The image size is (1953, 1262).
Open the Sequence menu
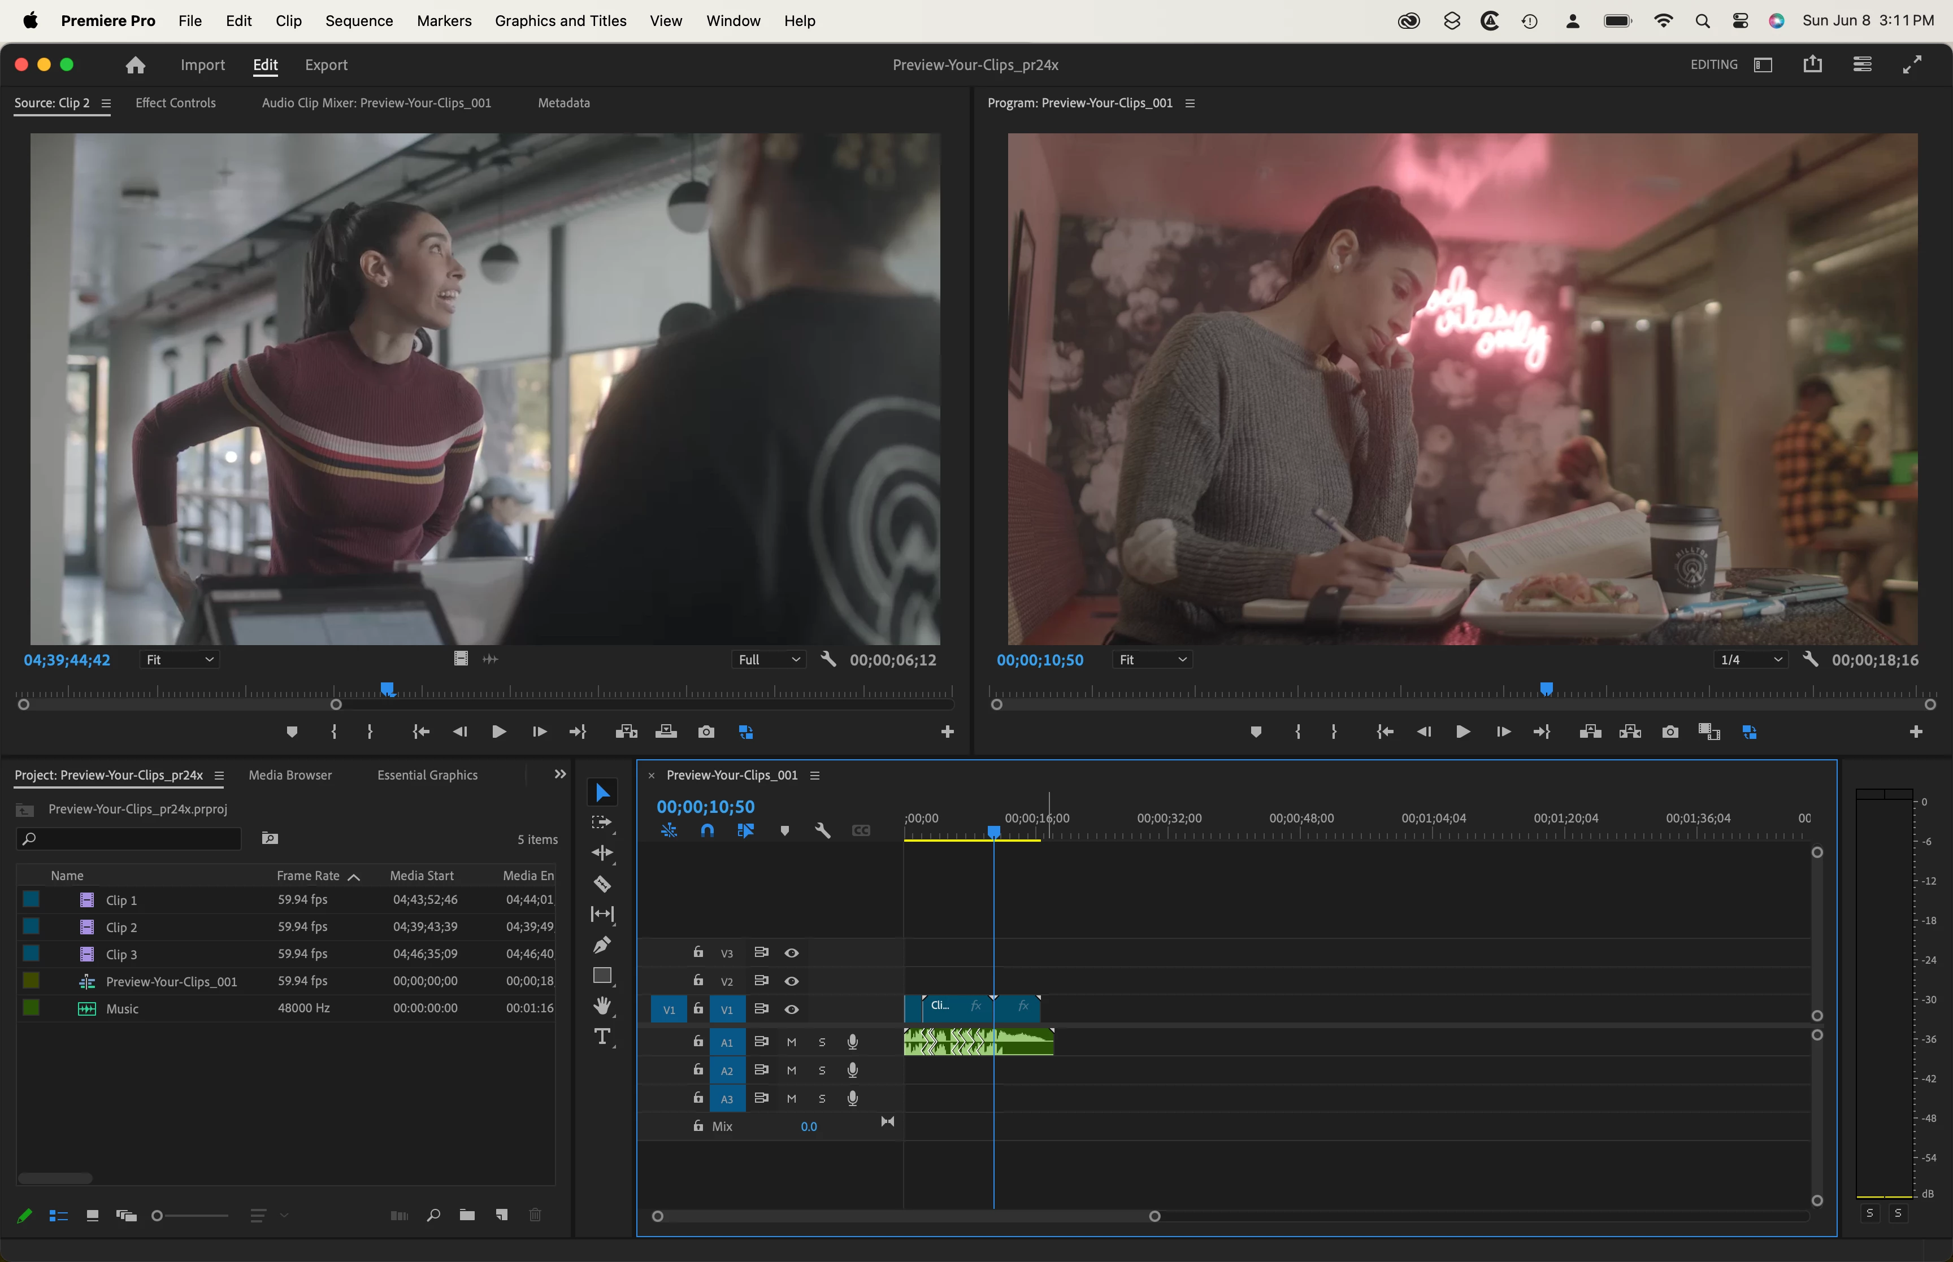click(359, 20)
